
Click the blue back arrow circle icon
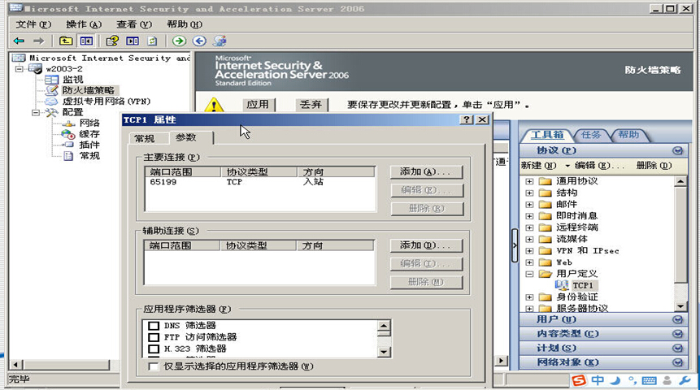[x=199, y=41]
